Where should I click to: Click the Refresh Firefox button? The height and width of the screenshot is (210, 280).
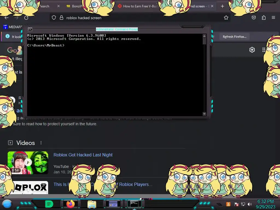(234, 37)
